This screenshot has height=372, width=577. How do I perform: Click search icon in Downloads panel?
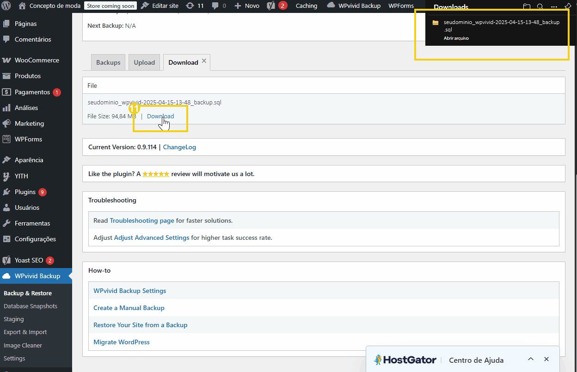540,6
